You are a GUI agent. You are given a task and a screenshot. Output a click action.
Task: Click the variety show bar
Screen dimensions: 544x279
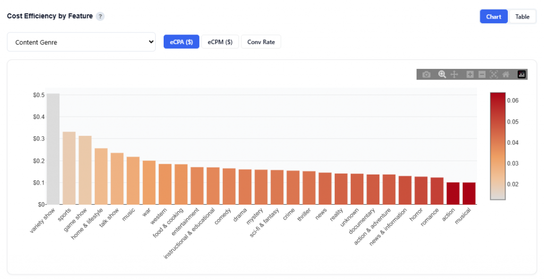[x=53, y=149]
